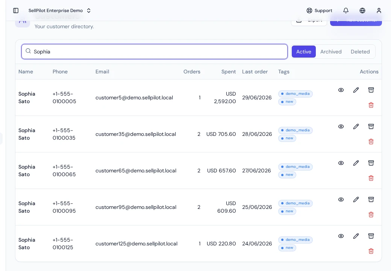
Task: Click the Name column header
Action: (26, 72)
